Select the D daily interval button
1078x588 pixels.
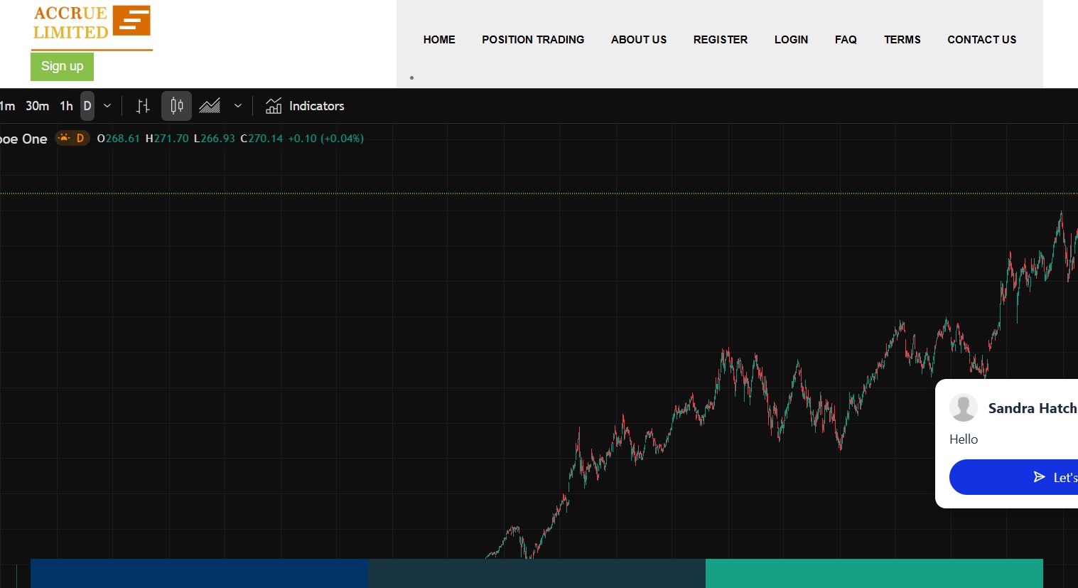(87, 105)
